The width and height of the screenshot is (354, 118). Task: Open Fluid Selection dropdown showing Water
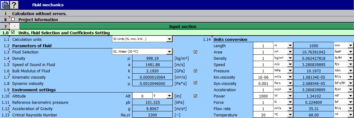point(169,52)
